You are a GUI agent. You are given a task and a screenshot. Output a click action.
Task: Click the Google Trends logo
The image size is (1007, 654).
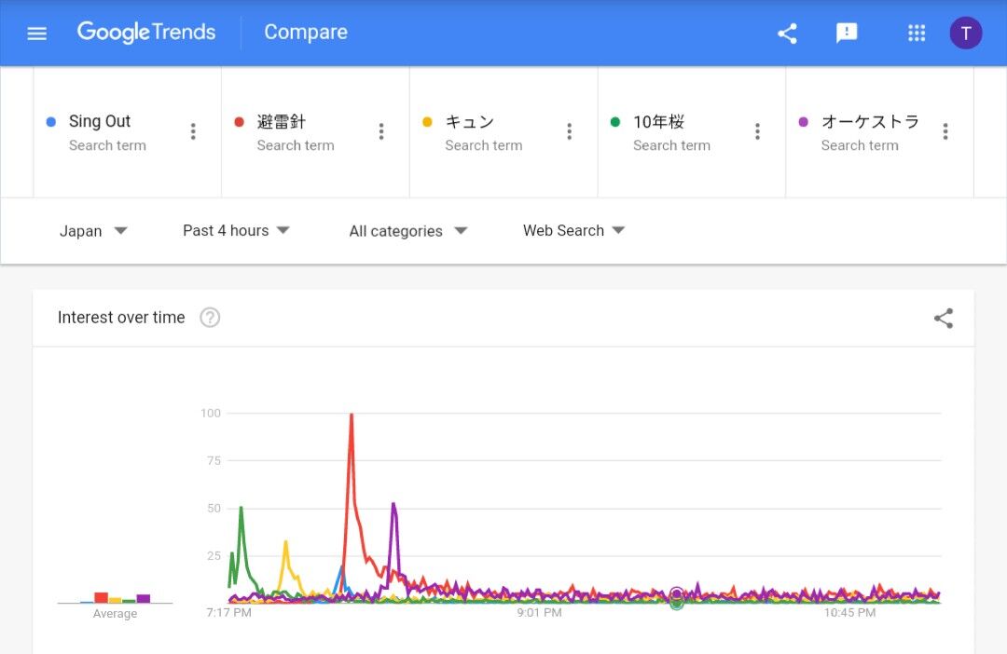[146, 32]
